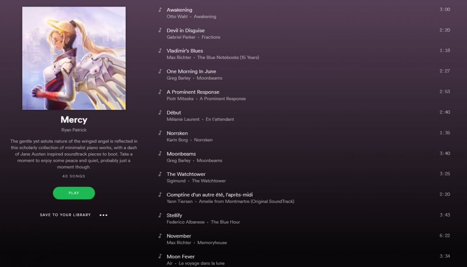467x267 pixels.
Task: Click the note icon next to Devil in Disguise
Action: [160, 30]
